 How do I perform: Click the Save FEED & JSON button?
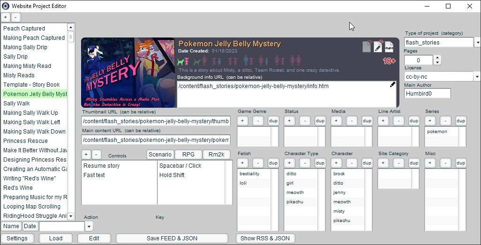pyautogui.click(x=172, y=238)
